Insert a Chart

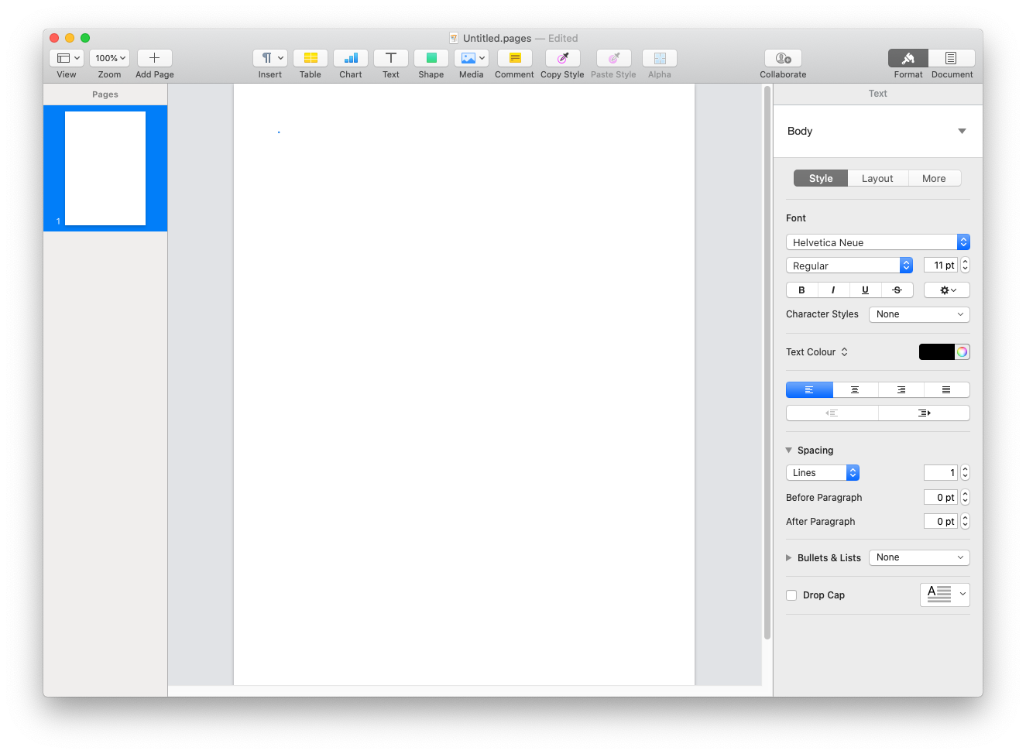[350, 58]
